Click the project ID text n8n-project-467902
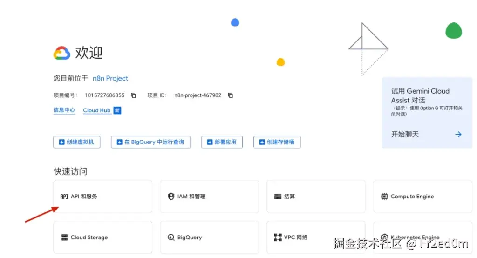Image resolution: width=477 pixels, height=258 pixels. click(198, 95)
